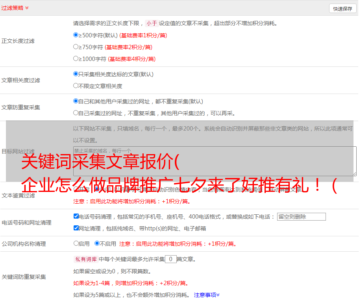Select the ≥500字符(默认) radio option
The width and height of the screenshot is (359, 302).
76,35
